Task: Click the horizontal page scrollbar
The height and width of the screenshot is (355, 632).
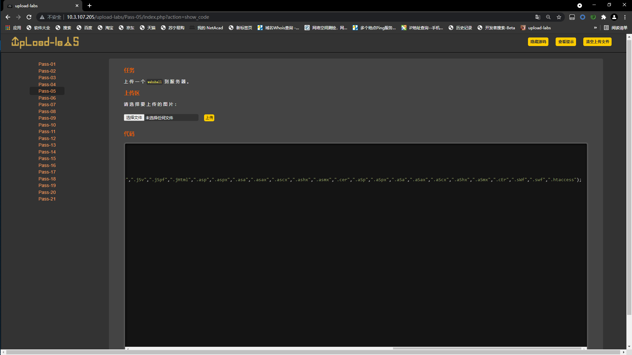Action: click(313, 352)
